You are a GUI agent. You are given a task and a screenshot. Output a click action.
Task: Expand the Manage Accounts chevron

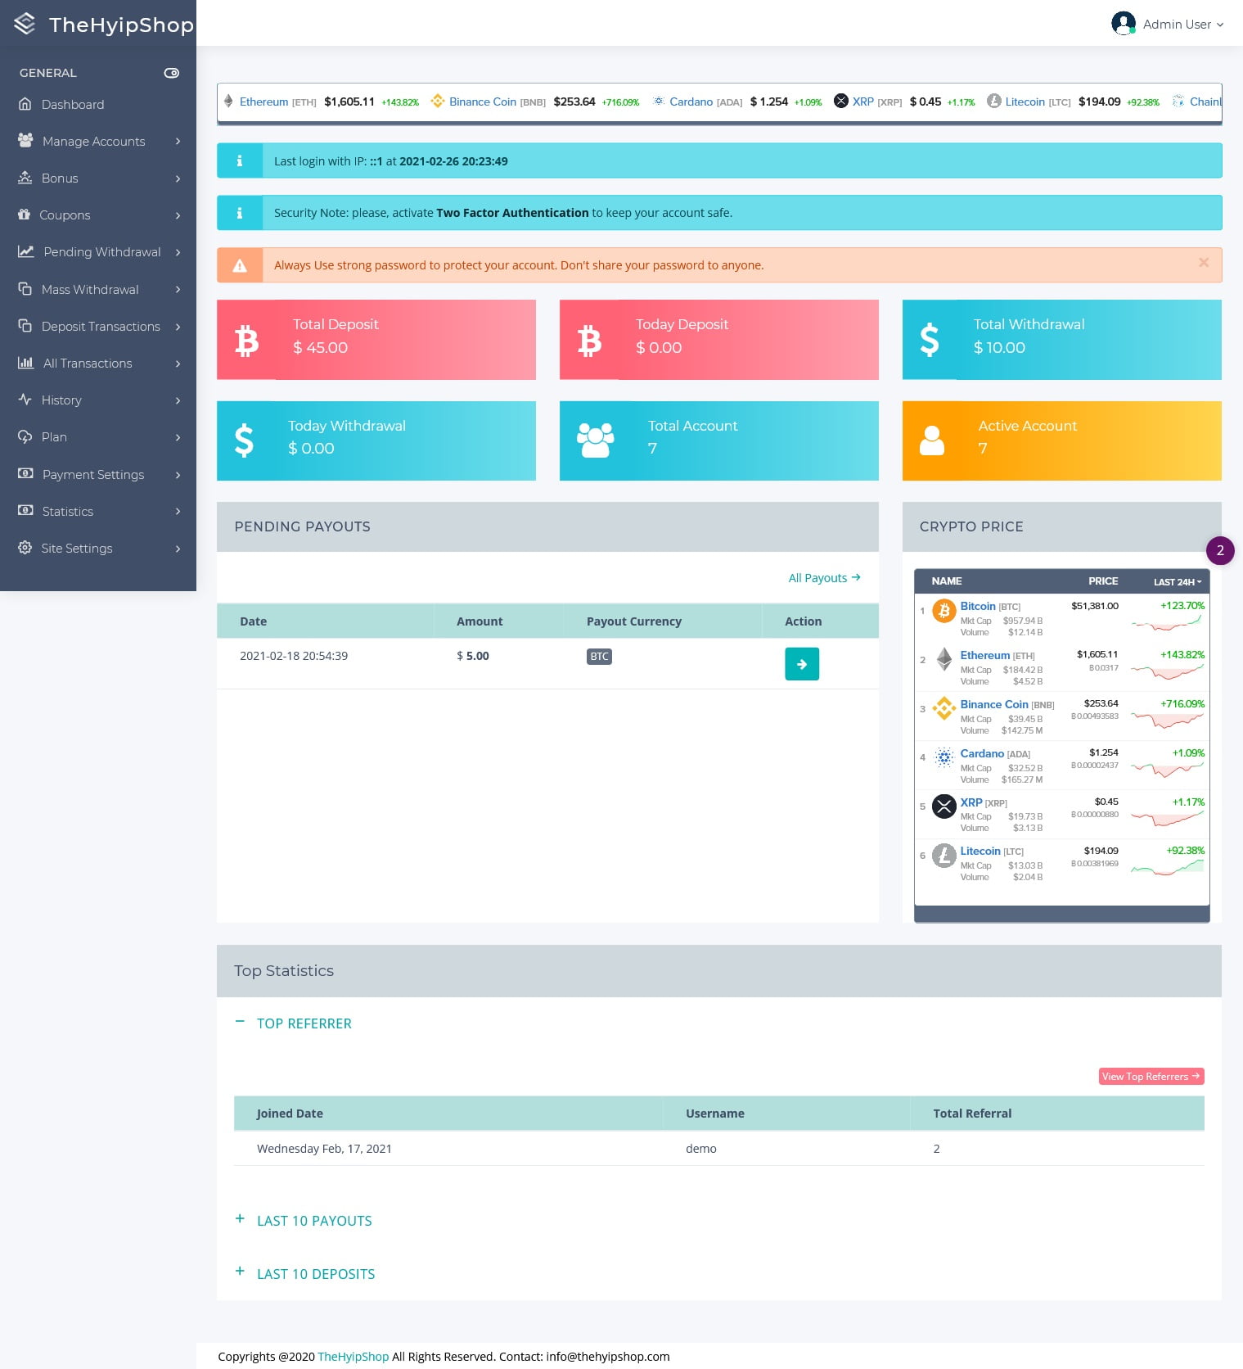point(178,141)
